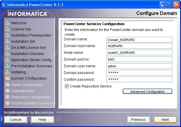
Task: Toggle the Create Repository Service checkbox
Action: (x=67, y=86)
